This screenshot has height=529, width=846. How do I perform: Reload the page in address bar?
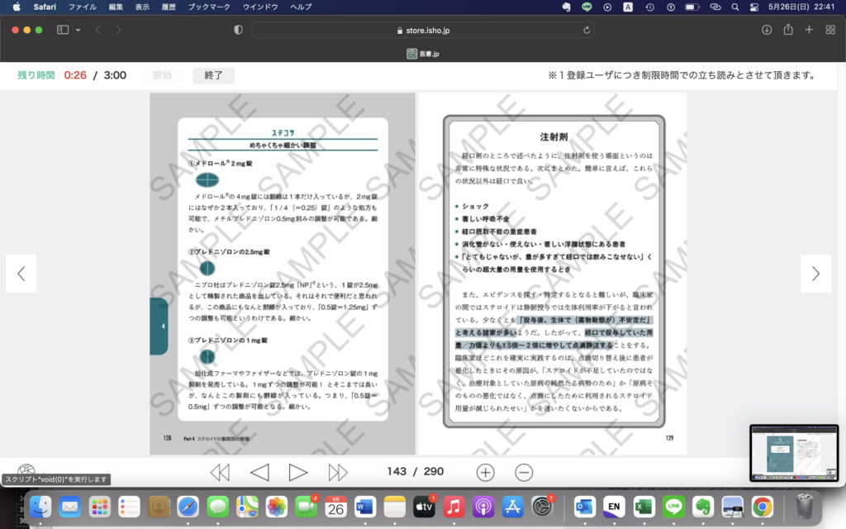click(x=587, y=30)
